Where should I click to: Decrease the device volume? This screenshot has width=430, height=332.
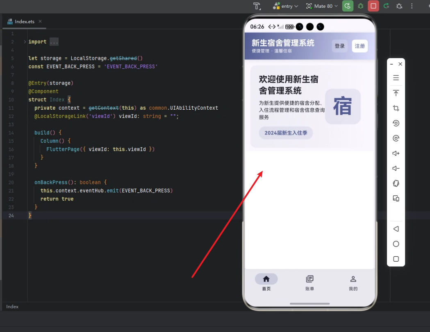click(396, 168)
